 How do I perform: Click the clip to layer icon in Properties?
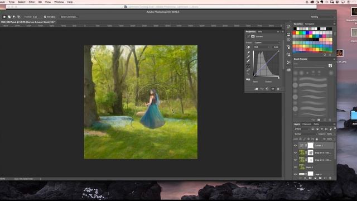257,89
